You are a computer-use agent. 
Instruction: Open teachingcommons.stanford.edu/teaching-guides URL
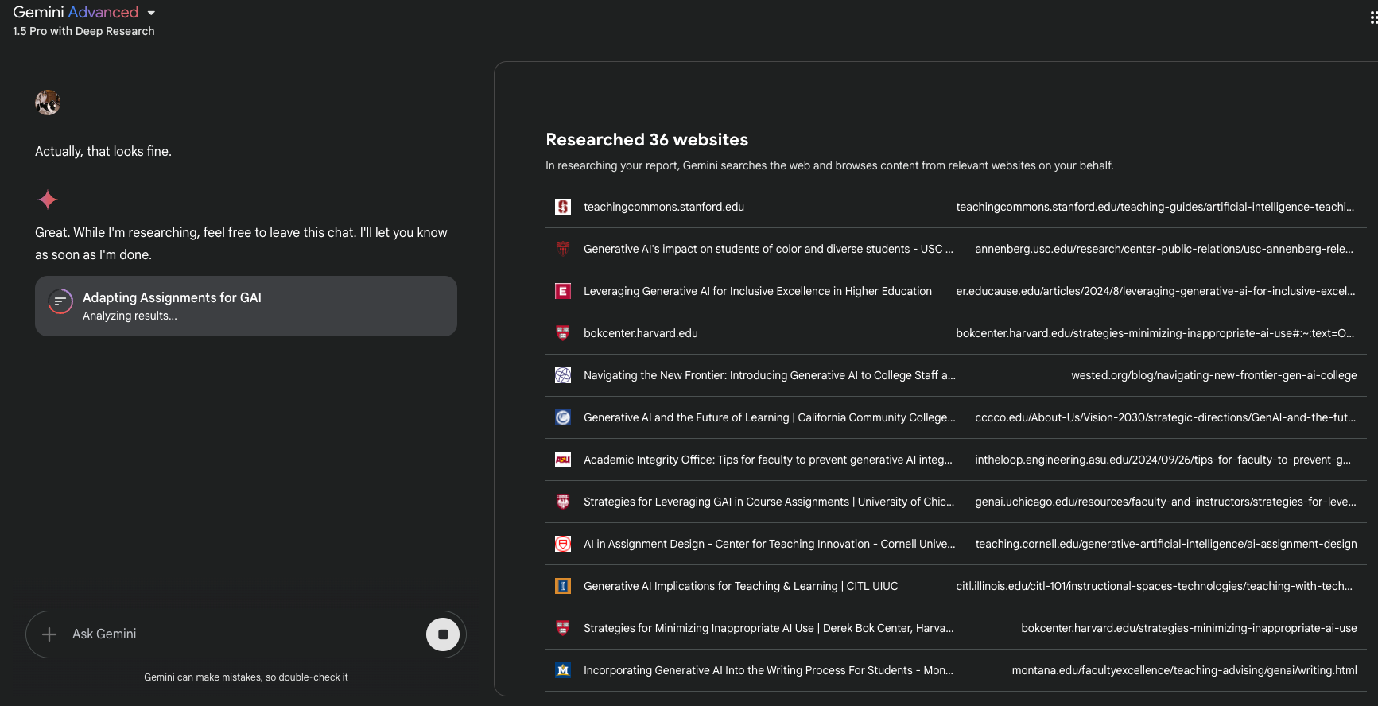1155,207
